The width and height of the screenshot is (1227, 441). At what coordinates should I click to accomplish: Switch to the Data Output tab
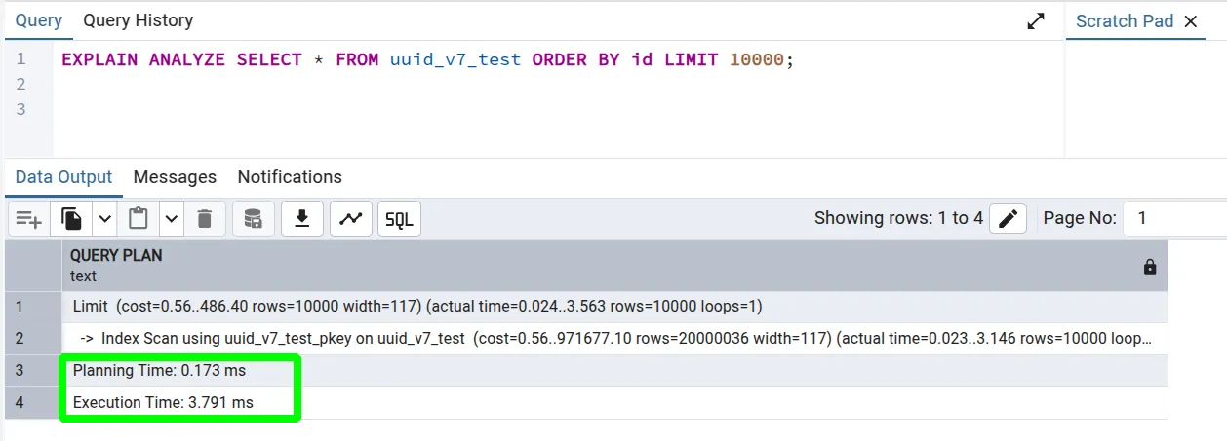[63, 177]
